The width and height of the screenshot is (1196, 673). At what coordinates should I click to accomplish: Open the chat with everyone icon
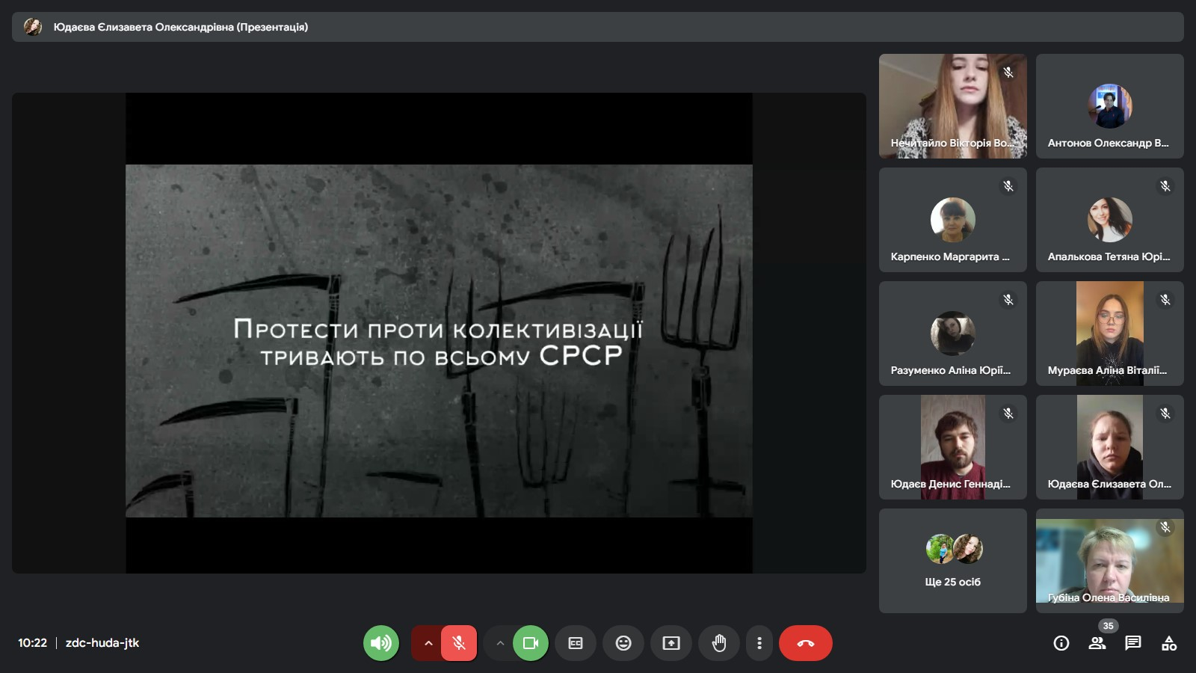click(1133, 643)
